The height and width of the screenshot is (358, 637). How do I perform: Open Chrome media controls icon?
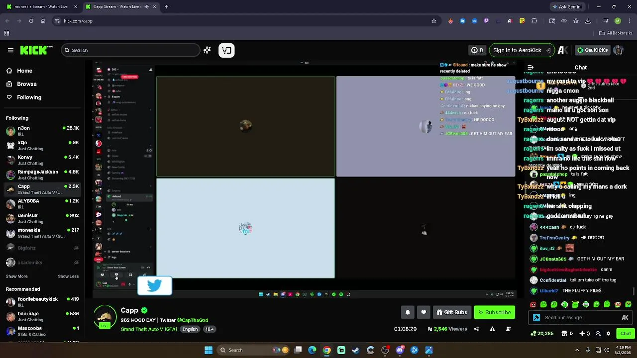605,21
